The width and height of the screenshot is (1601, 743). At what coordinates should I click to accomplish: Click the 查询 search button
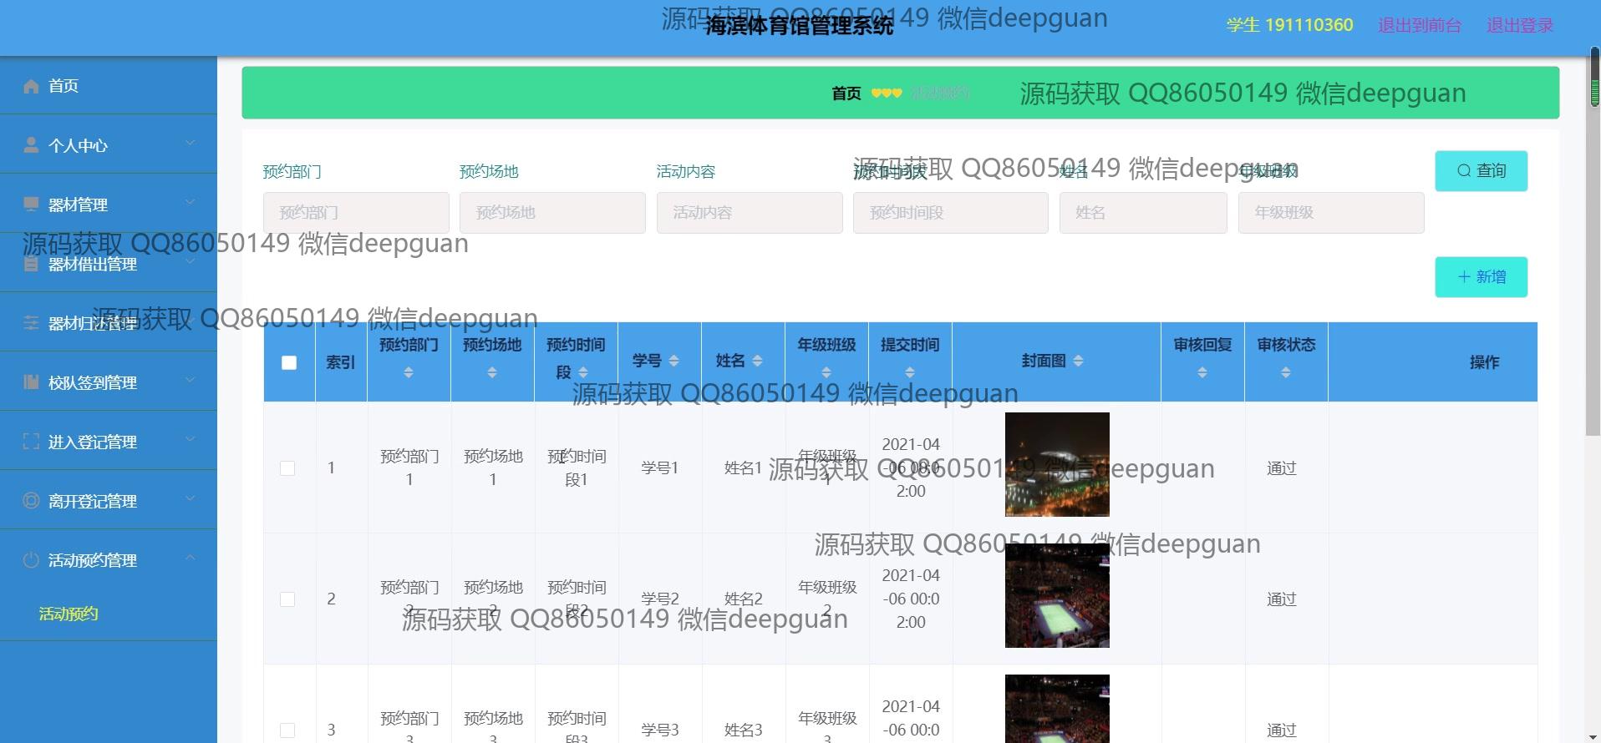[1481, 171]
